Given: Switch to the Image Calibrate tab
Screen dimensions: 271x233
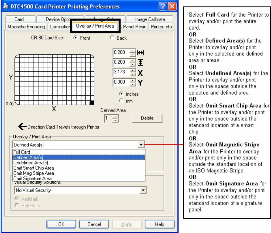Looking at the screenshot, I should (150, 19).
